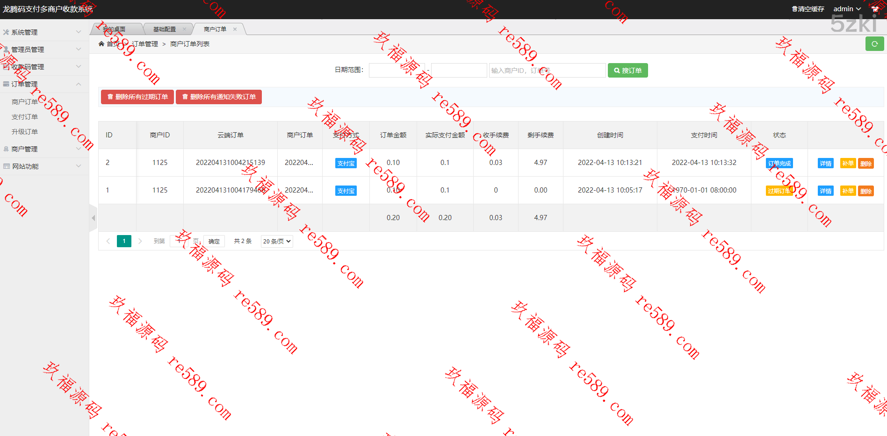Go to next page arrow
Screen dimensions: 887x436
coord(140,241)
